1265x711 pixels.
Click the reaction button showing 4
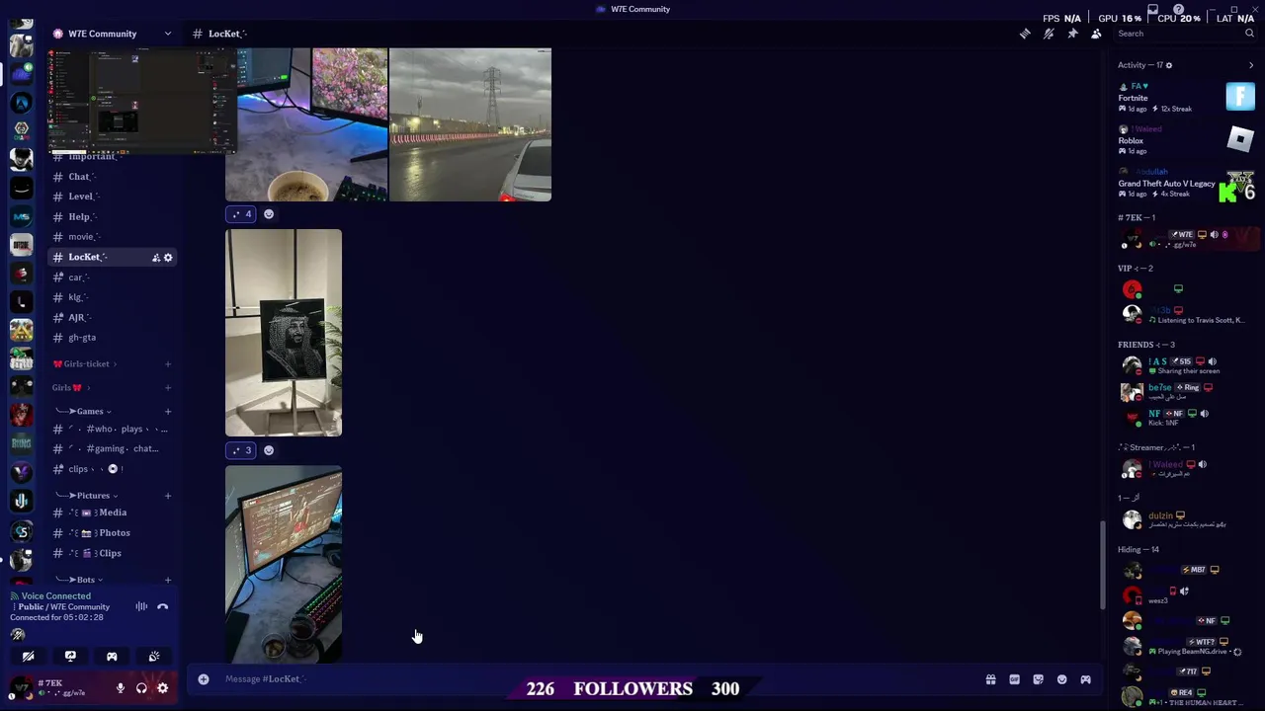pyautogui.click(x=241, y=214)
